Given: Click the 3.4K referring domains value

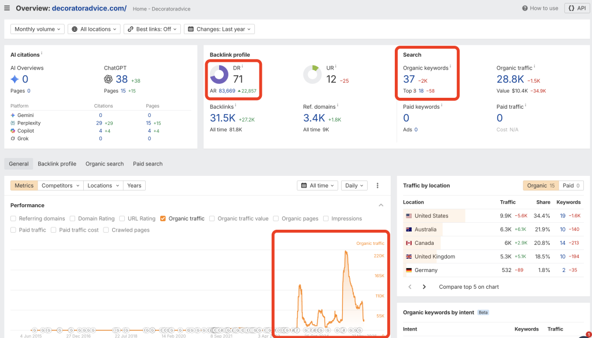Looking at the screenshot, I should tap(314, 118).
